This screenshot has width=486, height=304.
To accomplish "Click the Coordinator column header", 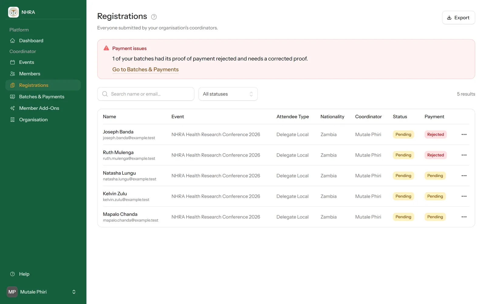I will click(x=368, y=116).
